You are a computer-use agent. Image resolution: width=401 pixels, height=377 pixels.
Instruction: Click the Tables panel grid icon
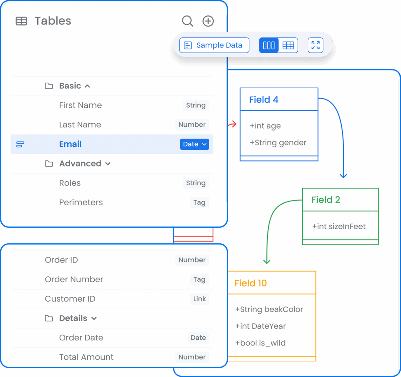pos(21,21)
